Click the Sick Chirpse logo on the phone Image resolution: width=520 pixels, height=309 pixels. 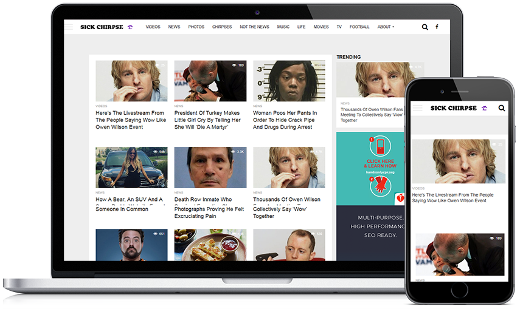(x=454, y=108)
